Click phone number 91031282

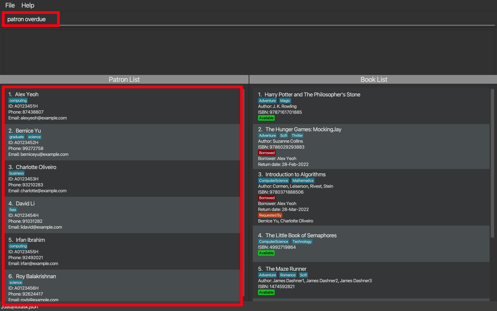pos(25,221)
